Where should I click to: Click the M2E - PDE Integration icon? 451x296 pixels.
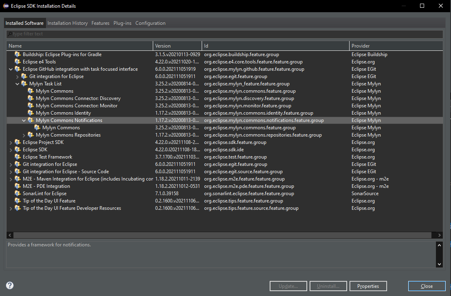tap(18, 186)
